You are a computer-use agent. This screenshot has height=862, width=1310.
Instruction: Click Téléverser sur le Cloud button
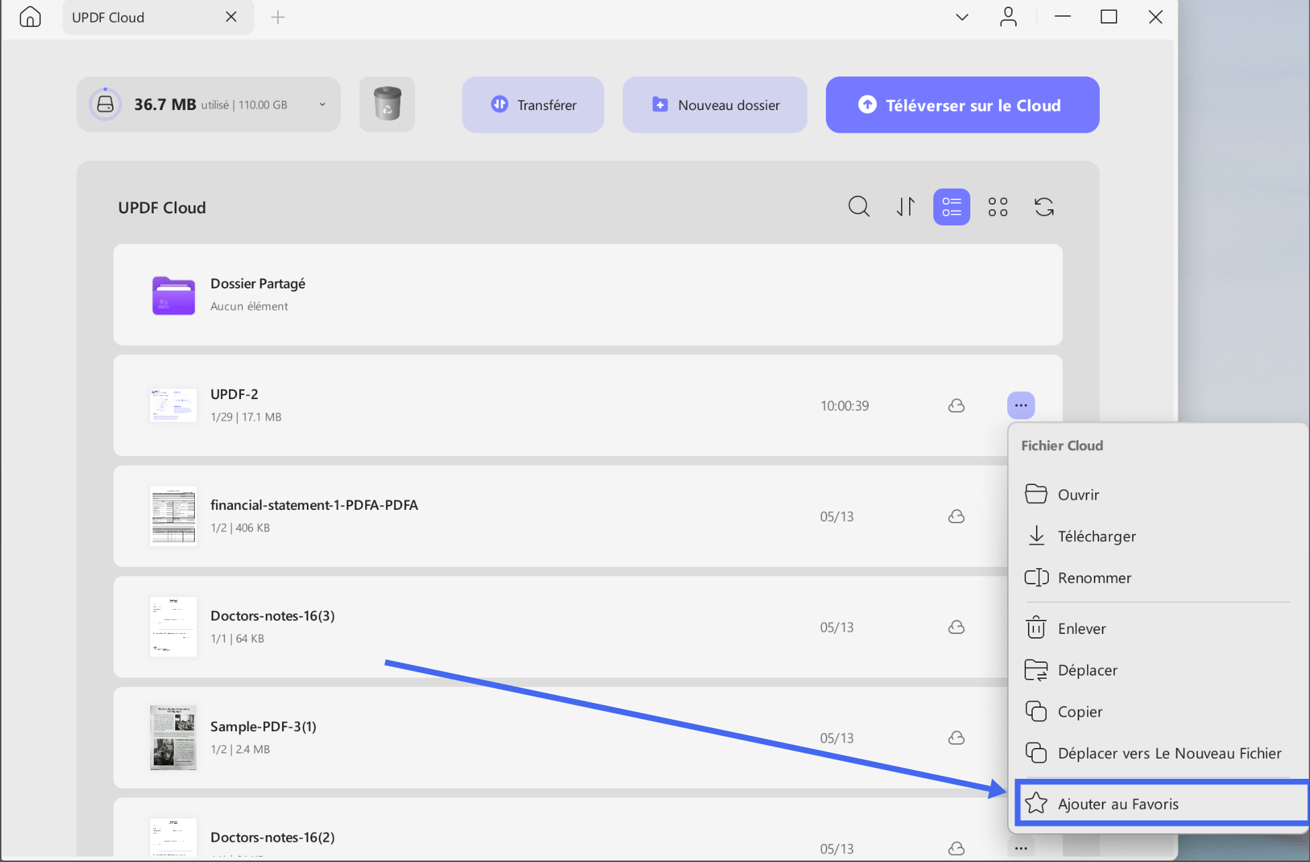[x=962, y=105]
